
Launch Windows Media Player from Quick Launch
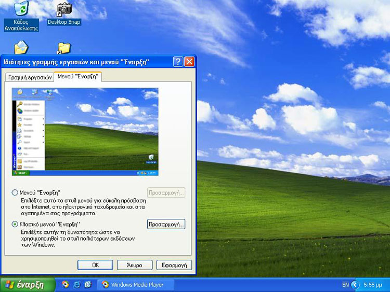tap(66, 284)
